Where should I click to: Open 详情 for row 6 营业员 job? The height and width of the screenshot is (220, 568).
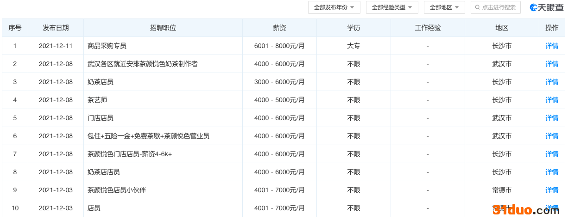(x=551, y=136)
